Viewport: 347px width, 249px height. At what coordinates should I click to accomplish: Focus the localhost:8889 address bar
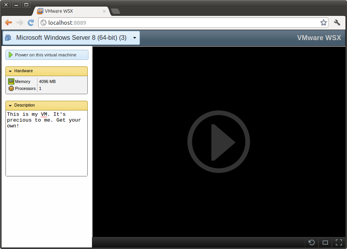[x=183, y=22]
